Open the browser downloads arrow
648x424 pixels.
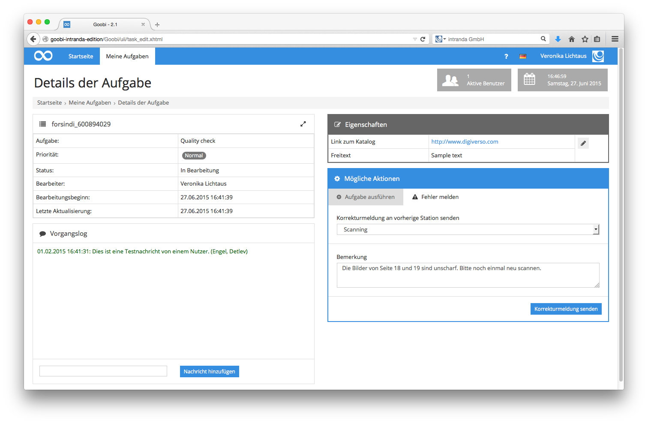(558, 39)
